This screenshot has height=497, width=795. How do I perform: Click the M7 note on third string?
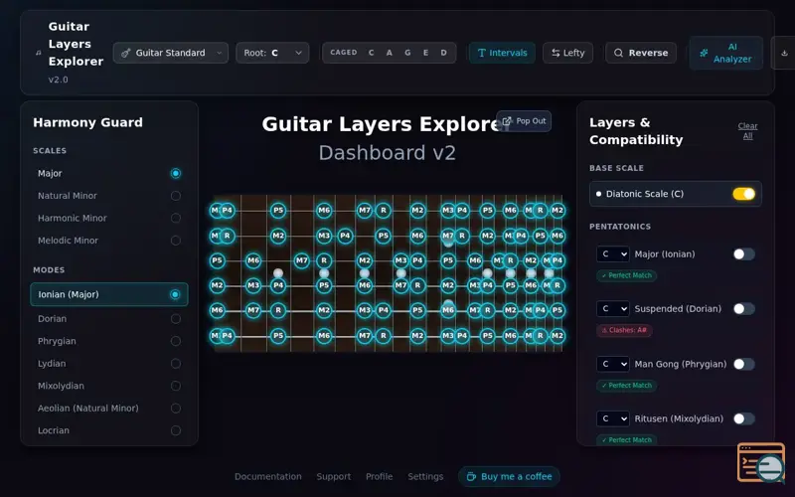tap(302, 260)
